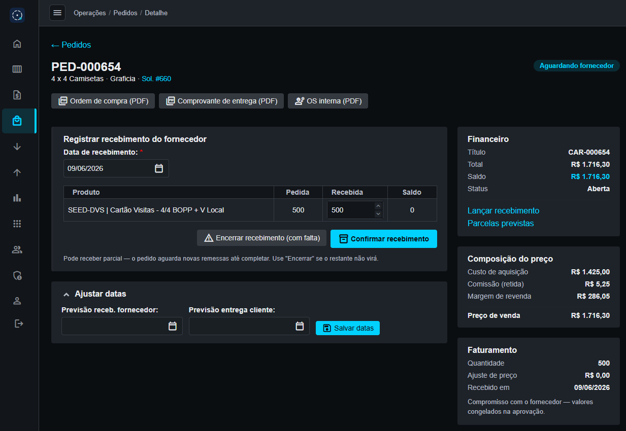626x431 pixels.
Task: Click the logout sidebar icon
Action: (19, 323)
